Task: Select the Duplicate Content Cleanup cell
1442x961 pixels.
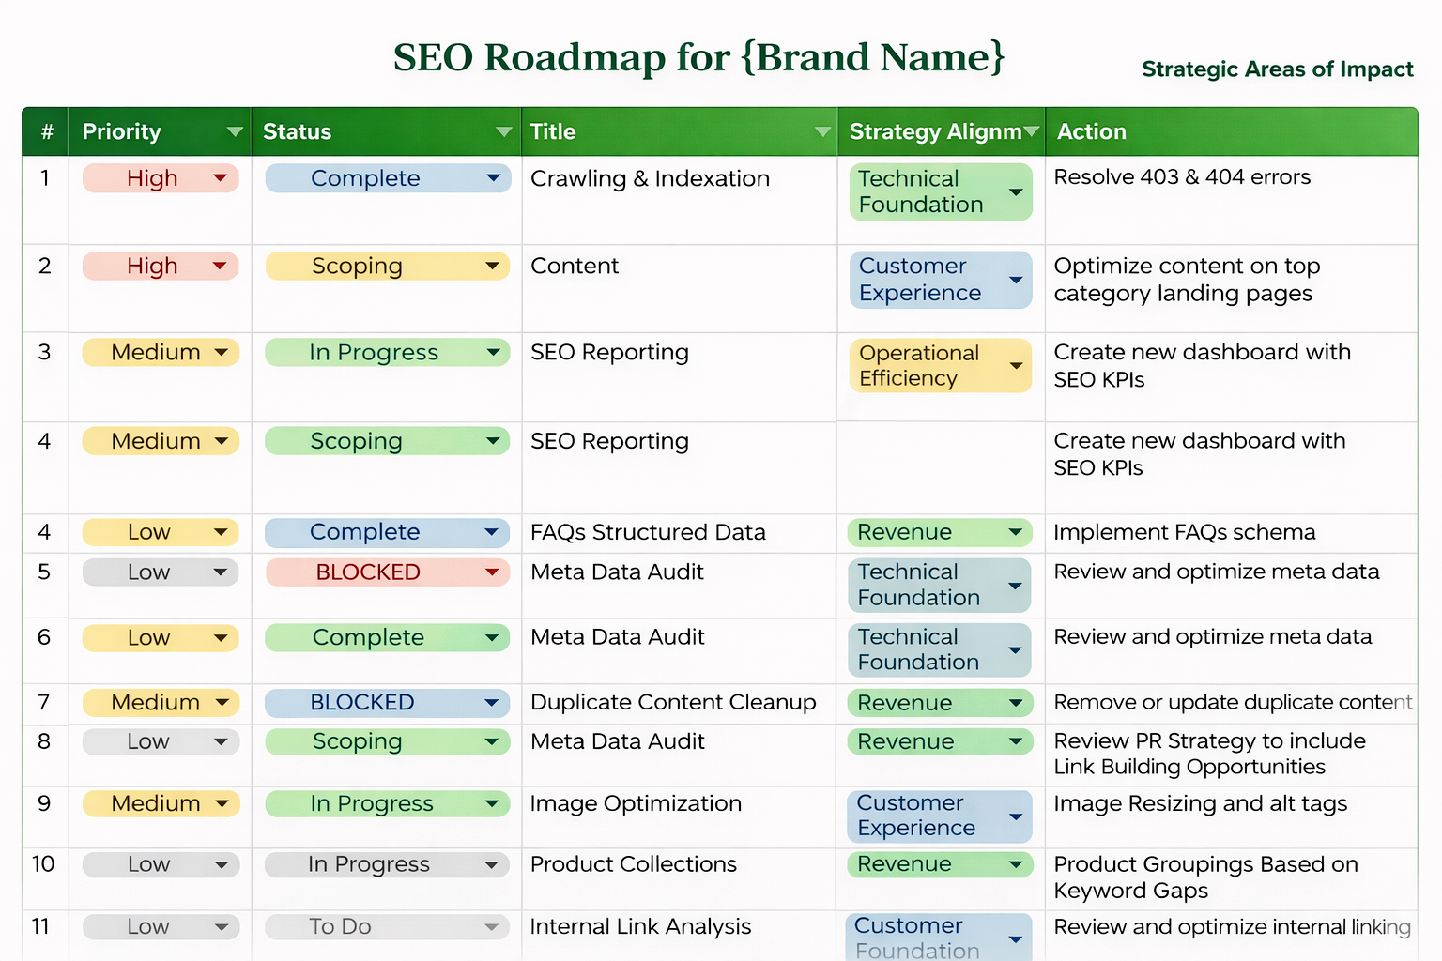Action: 673,703
